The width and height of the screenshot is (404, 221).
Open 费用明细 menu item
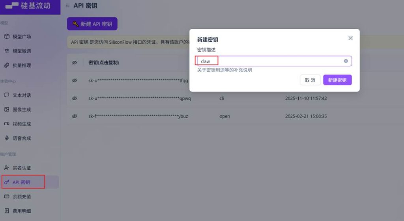[22, 211]
